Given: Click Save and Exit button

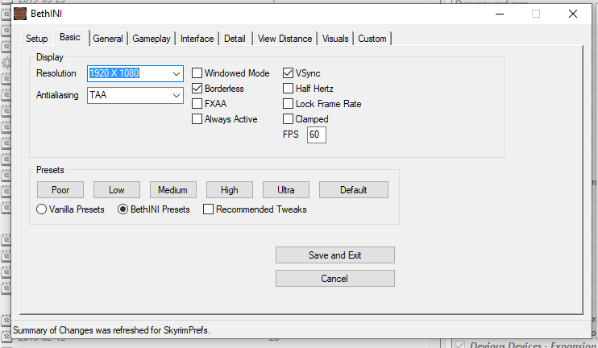Looking at the screenshot, I should pyautogui.click(x=334, y=255).
